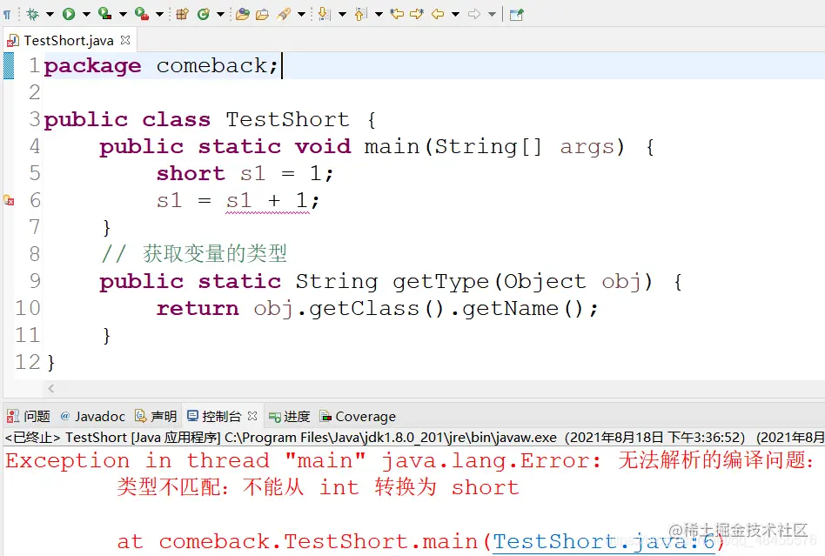Screen dimensions: 825x556
Task: Click the Chinese comment on line 8
Action: pos(193,254)
